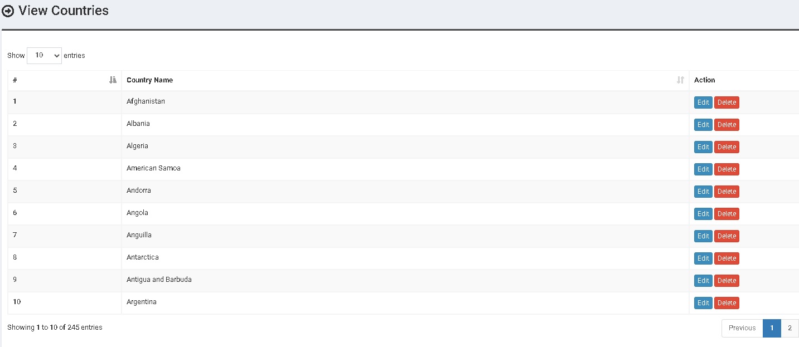Edit the Andorra row
This screenshot has height=347, width=799.
coord(703,192)
